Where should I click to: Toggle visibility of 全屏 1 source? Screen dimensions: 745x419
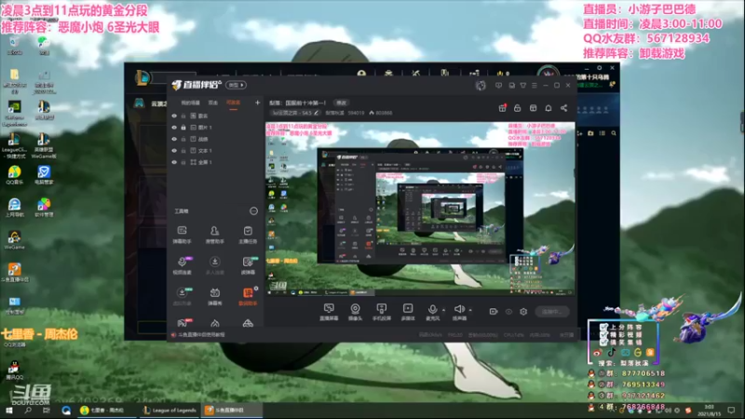point(174,162)
